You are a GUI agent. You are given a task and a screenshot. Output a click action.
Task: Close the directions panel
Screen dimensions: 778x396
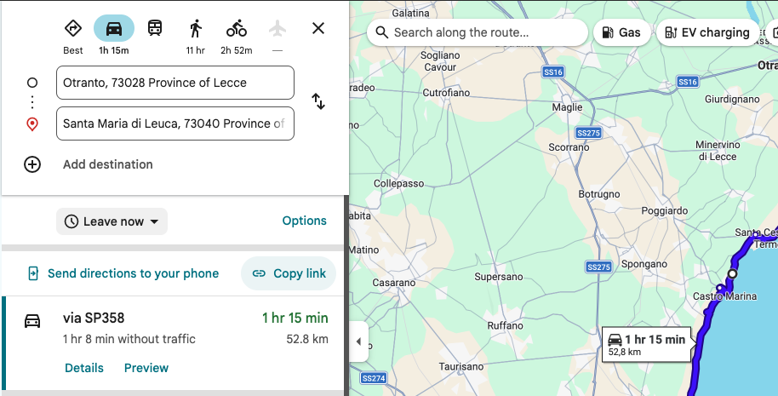click(x=318, y=28)
